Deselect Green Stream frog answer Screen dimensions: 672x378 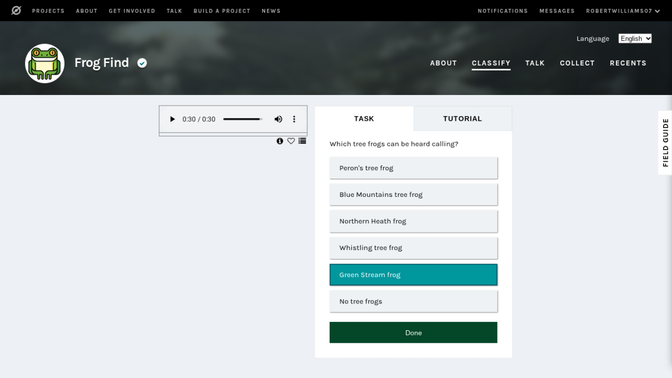coord(413,275)
